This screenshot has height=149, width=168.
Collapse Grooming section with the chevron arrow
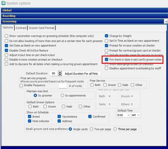click(166, 22)
